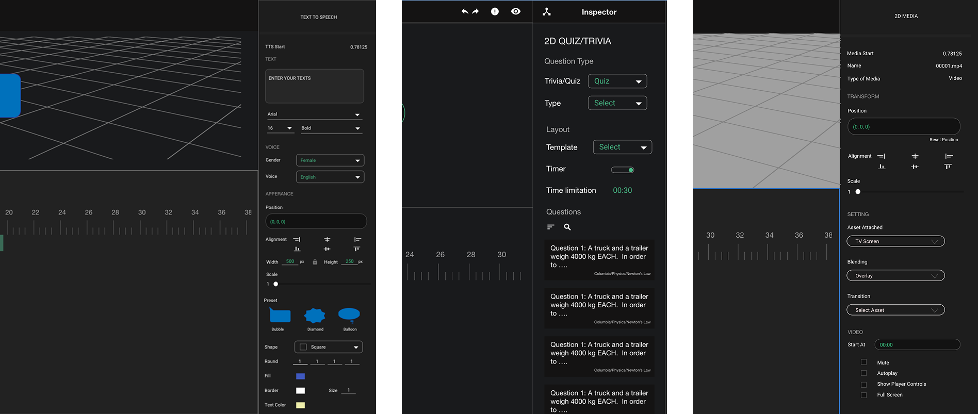Open the Blending Overlay dropdown

point(896,276)
